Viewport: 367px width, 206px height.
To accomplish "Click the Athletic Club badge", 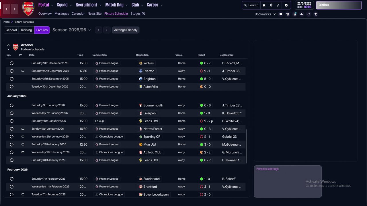I will (x=141, y=152).
